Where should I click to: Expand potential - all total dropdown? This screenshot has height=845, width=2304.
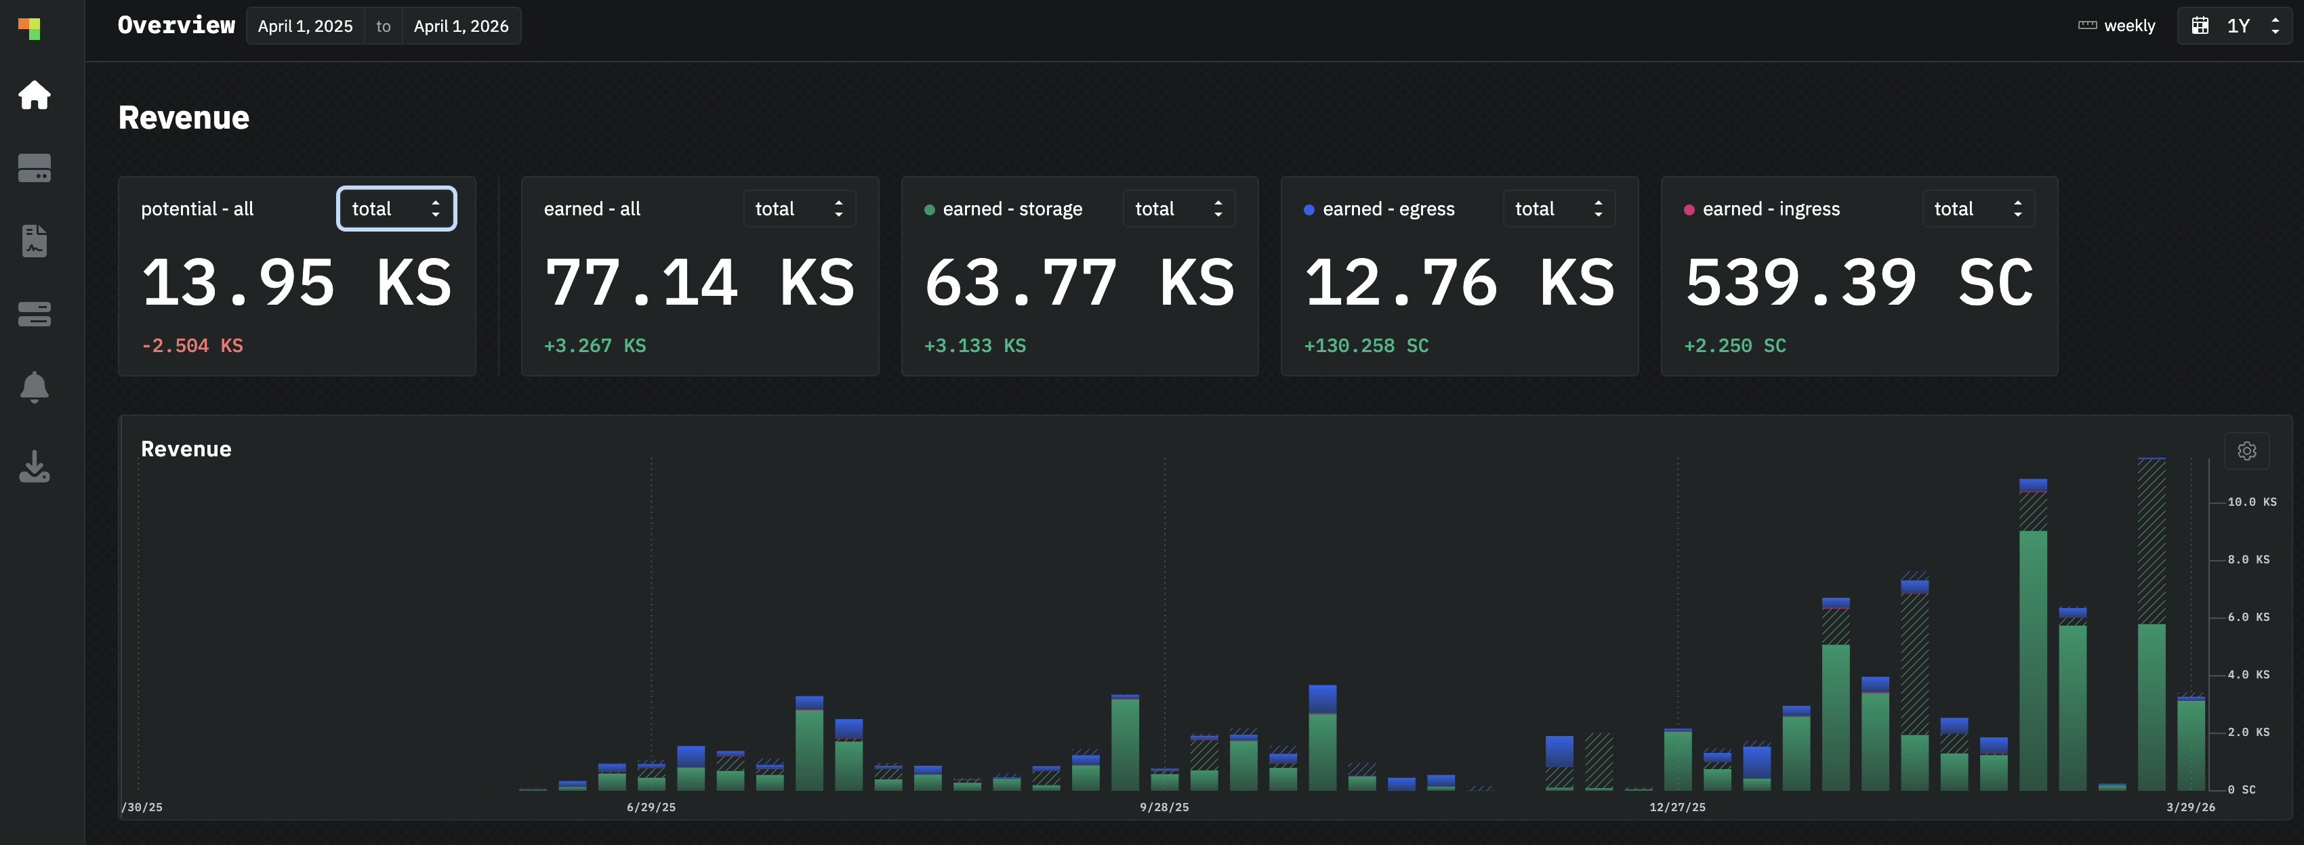pyautogui.click(x=396, y=208)
